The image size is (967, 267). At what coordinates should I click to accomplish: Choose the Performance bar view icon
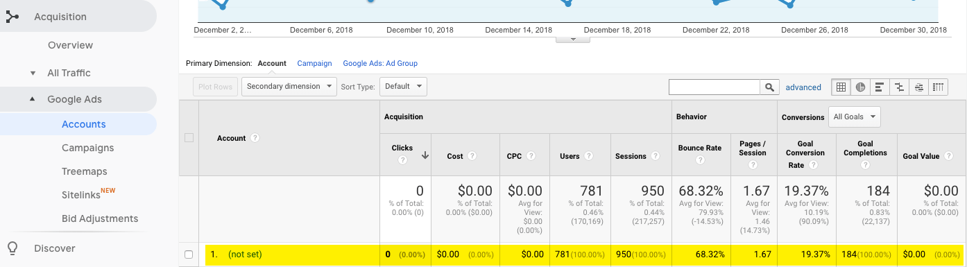pos(880,87)
